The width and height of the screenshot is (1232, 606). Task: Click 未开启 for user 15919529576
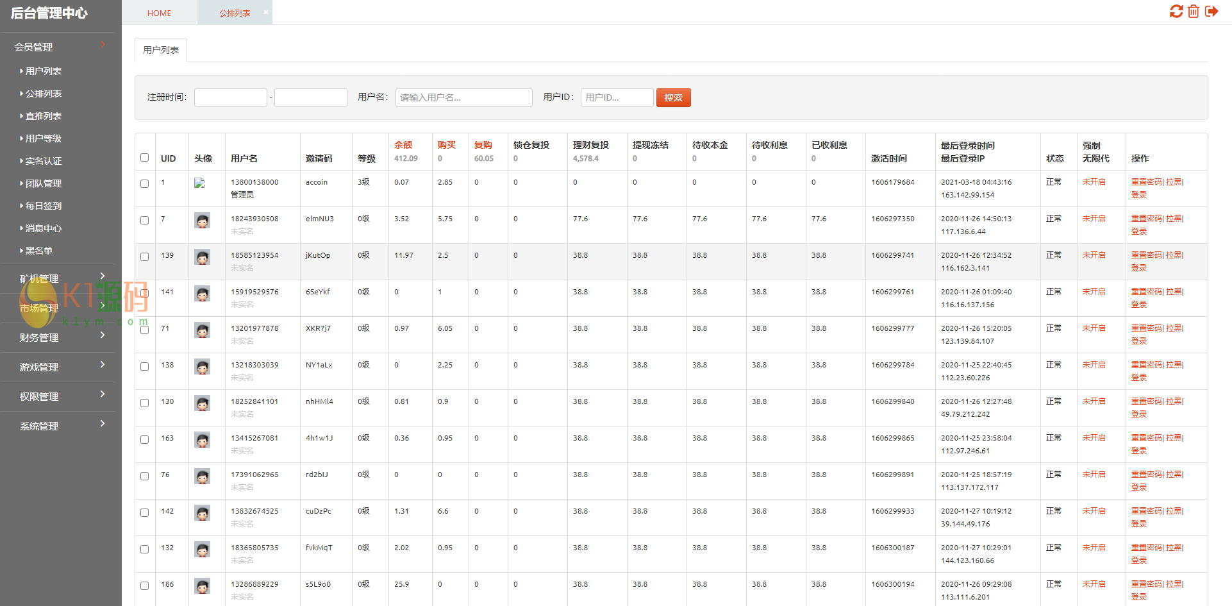pos(1094,292)
